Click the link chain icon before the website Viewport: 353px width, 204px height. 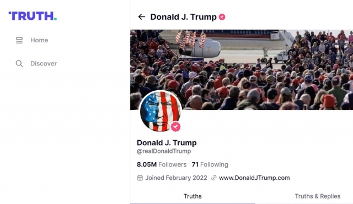pos(213,178)
